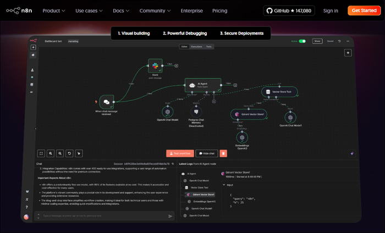Image resolution: width=385 pixels, height=233 pixels.
Task: Open the Product dropdown menu
Action: click(x=53, y=10)
